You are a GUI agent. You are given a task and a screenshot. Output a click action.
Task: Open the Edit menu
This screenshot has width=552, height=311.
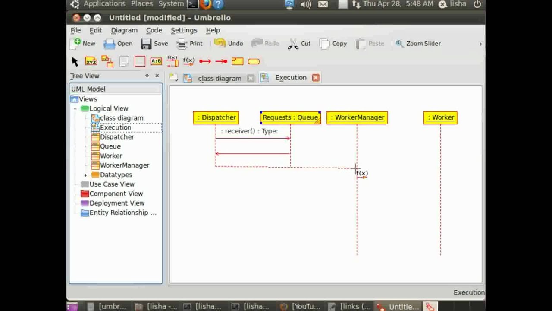click(x=96, y=30)
